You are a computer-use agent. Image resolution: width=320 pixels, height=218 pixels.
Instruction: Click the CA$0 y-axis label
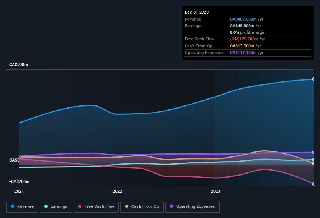14,160
